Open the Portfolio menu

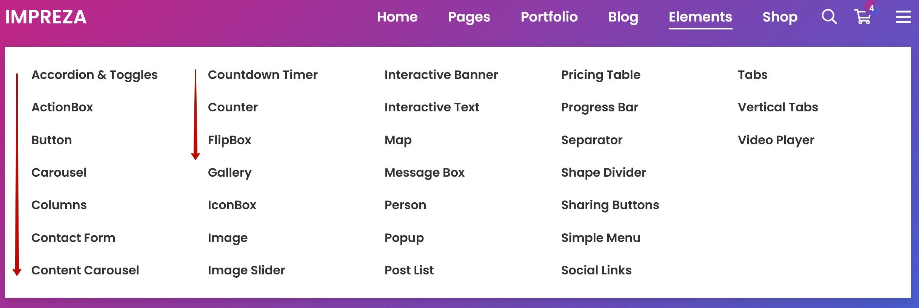(549, 17)
